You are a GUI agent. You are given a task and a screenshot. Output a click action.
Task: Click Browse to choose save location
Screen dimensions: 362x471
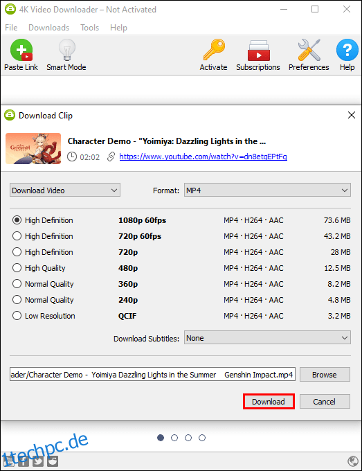click(325, 375)
